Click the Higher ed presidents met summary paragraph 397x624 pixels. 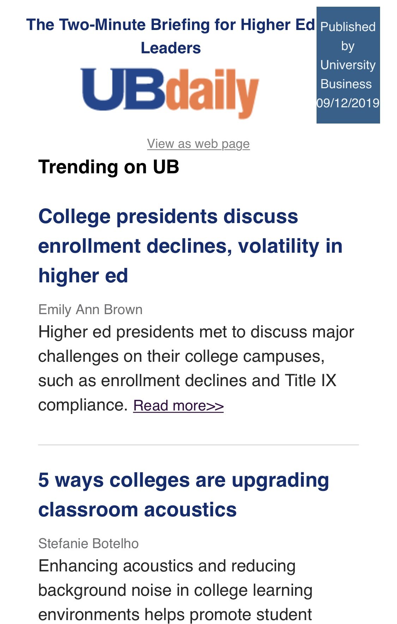(196, 368)
